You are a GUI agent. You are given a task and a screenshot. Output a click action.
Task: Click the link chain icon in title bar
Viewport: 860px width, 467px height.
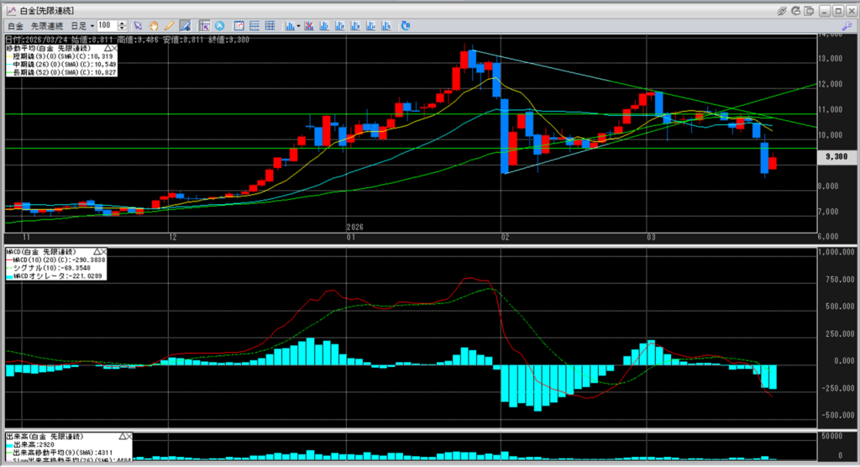pos(782,11)
